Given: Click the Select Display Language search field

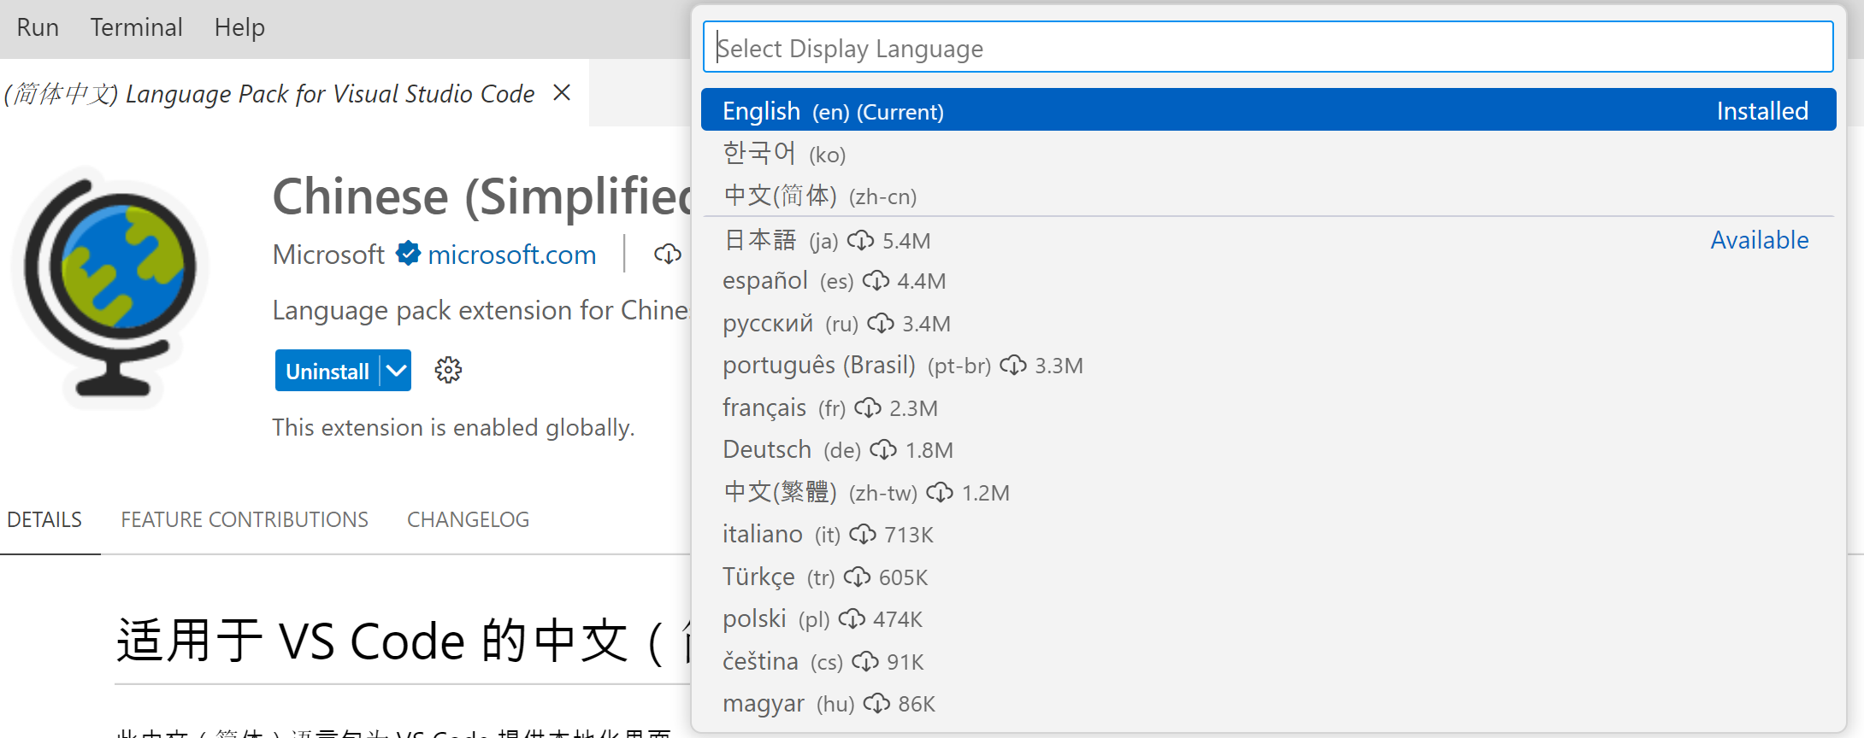Looking at the screenshot, I should [x=1268, y=48].
